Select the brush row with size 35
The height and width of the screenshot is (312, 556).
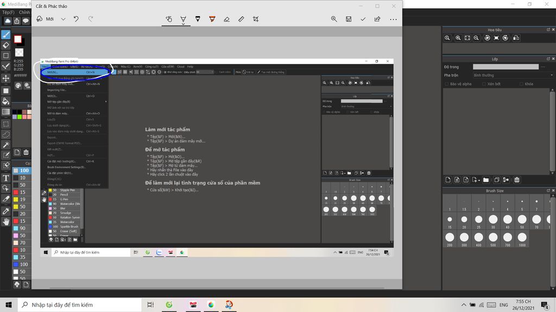click(x=22, y=257)
